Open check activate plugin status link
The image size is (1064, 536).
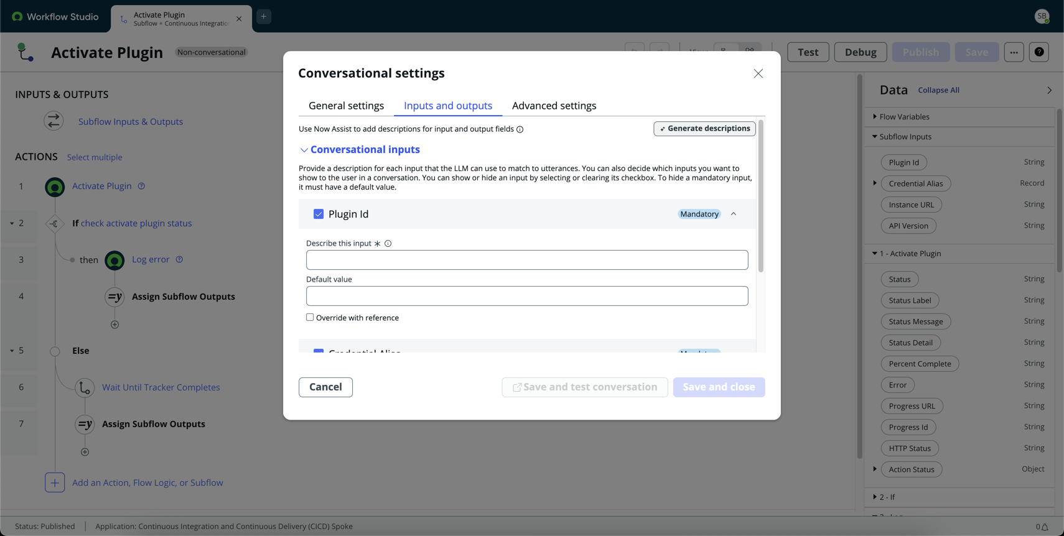click(136, 223)
